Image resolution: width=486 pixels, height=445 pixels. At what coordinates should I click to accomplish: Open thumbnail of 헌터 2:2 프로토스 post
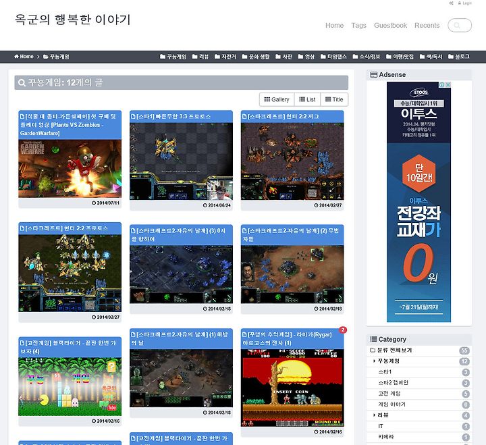pyautogui.click(x=70, y=273)
